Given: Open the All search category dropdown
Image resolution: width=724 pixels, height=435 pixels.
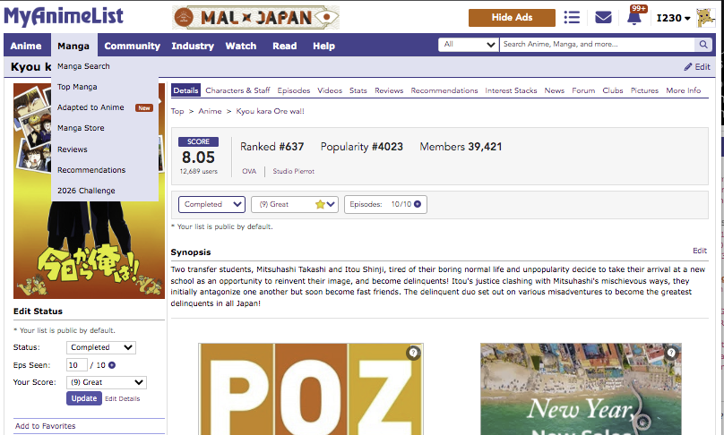Looking at the screenshot, I should click(469, 44).
